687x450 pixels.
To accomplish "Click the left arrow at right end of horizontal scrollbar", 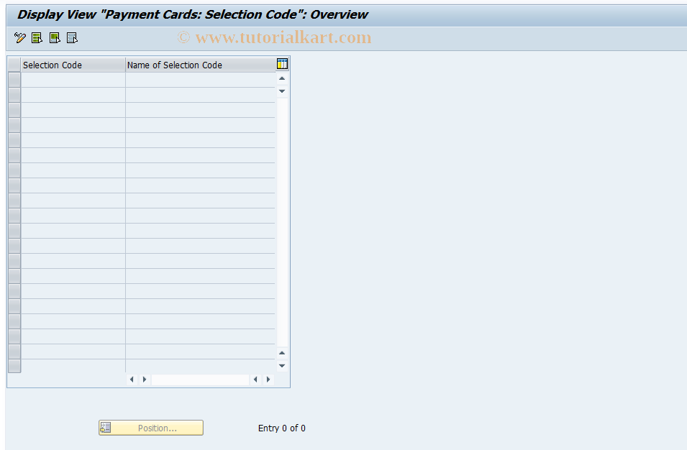I will [256, 380].
